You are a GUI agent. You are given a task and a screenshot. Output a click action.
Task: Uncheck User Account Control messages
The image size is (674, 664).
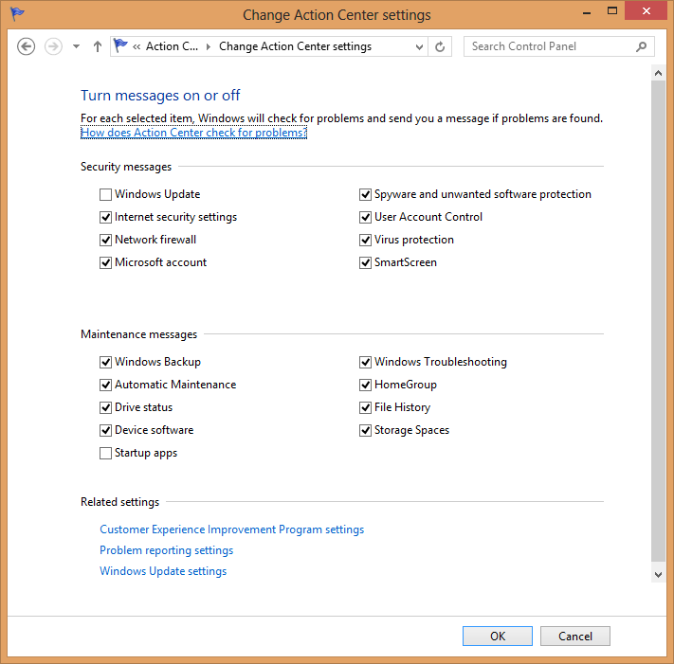pyautogui.click(x=365, y=217)
